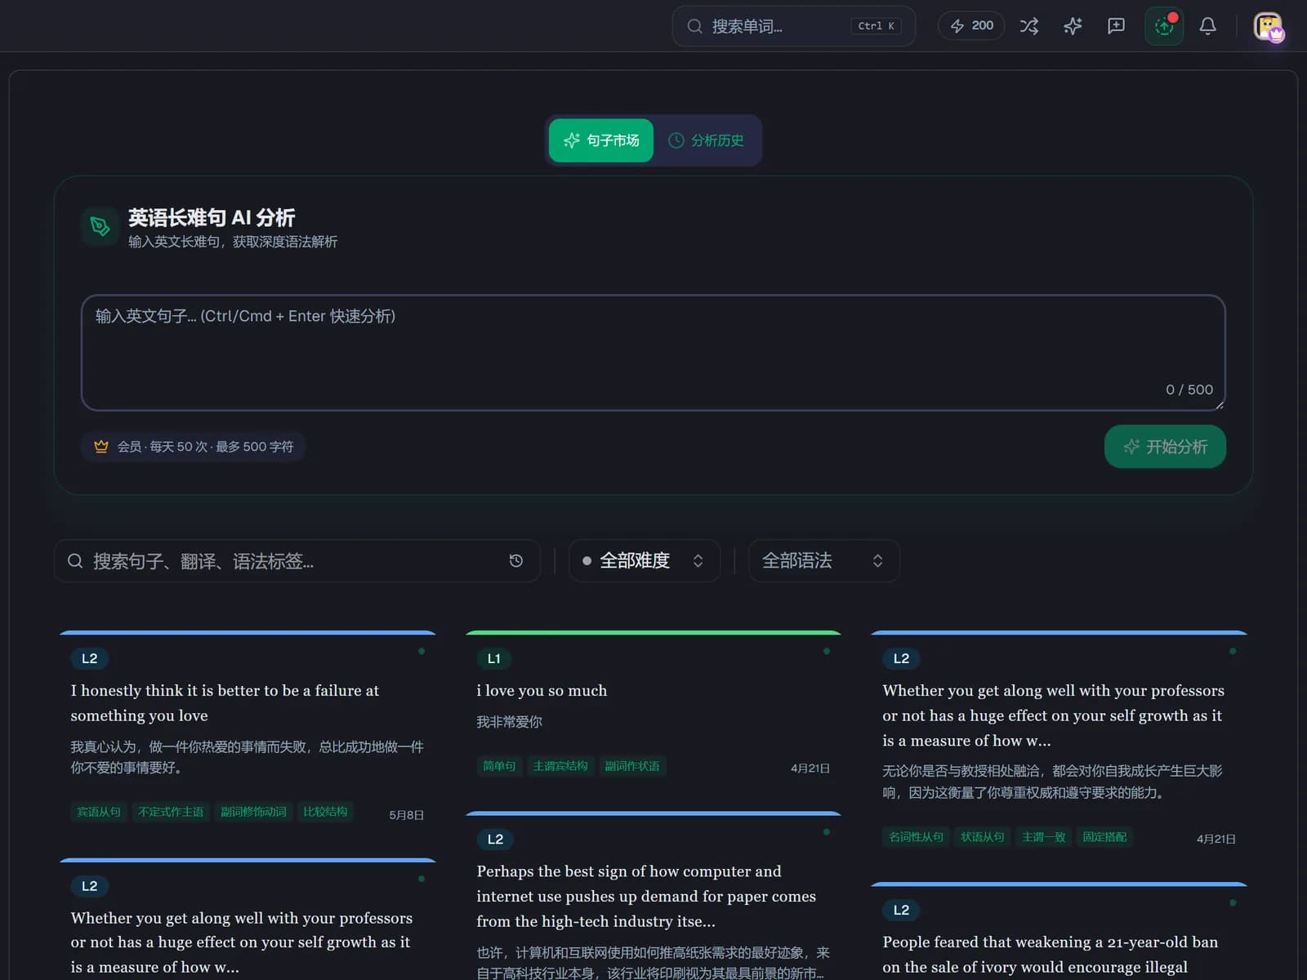Focus the 搜索单词 search box
Image resolution: width=1307 pixels, height=980 pixels.
coord(793,26)
